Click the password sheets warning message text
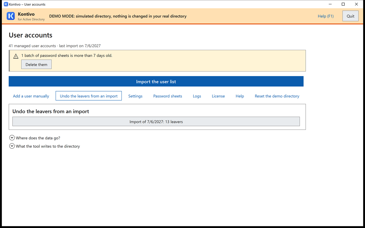365x228 pixels. click(x=67, y=56)
